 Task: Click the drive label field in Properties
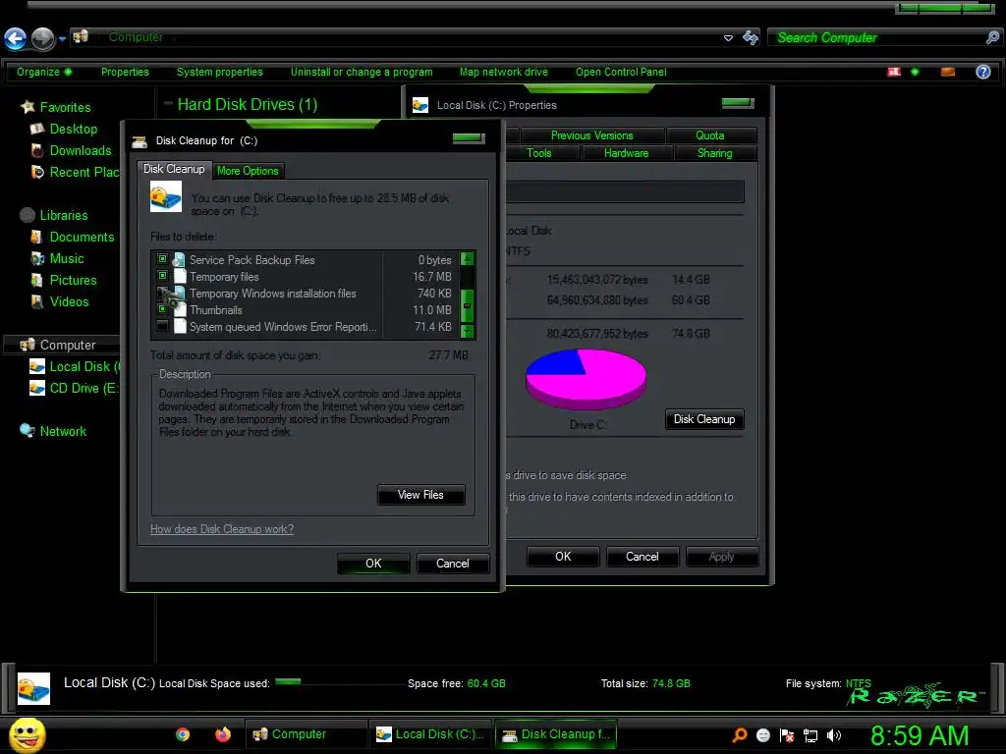(x=625, y=191)
